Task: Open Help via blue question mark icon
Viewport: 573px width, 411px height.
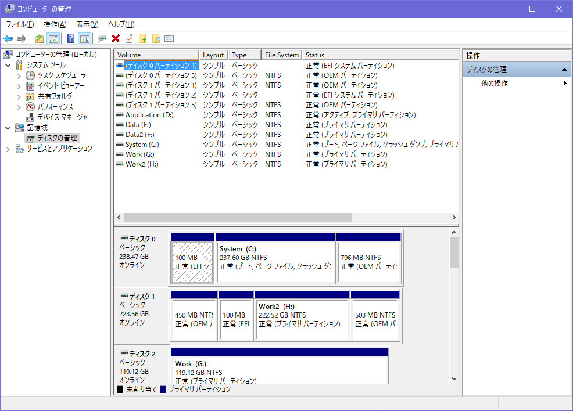Action: [70, 38]
